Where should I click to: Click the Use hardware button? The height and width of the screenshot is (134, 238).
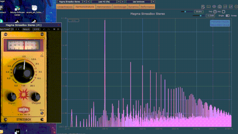(x=138, y=2)
